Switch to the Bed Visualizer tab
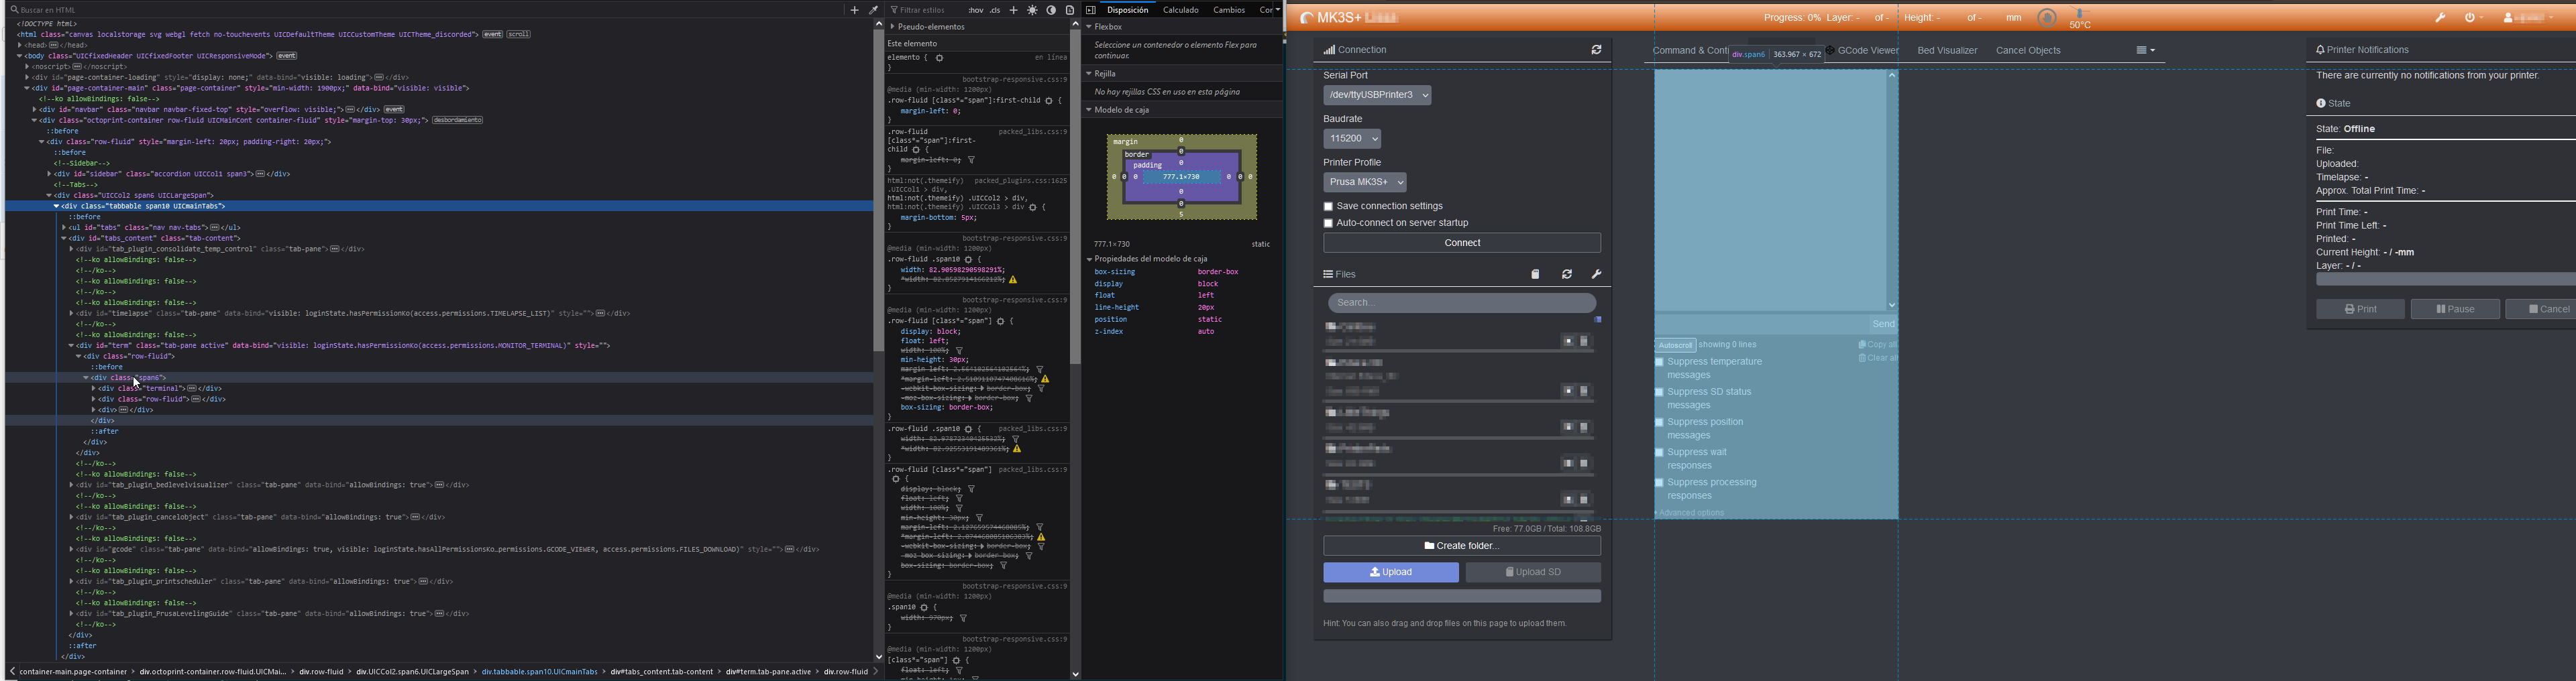The image size is (2576, 681). tap(1946, 49)
